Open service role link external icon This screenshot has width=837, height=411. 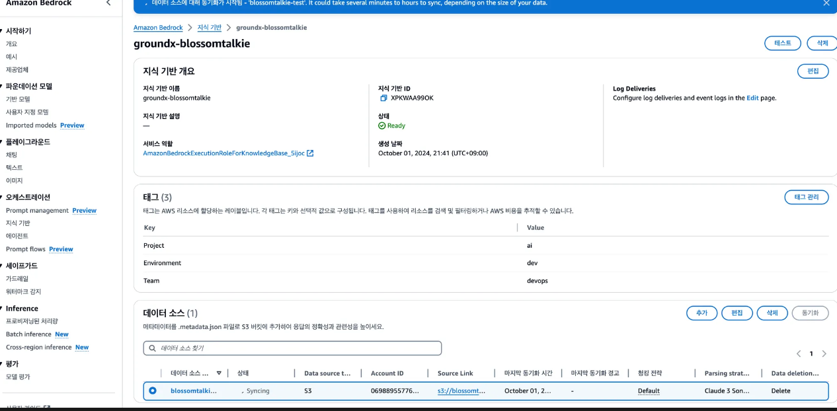pyautogui.click(x=310, y=153)
